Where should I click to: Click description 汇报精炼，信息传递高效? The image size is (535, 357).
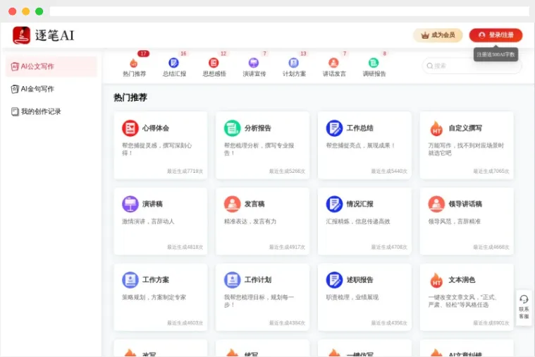click(358, 222)
